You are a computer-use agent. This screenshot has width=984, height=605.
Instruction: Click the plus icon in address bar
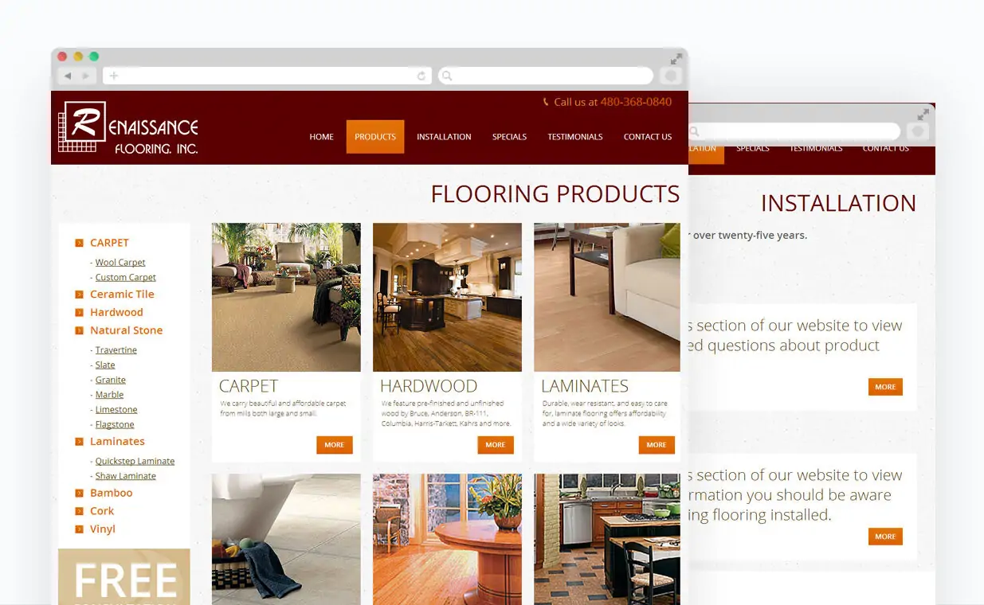[x=114, y=76]
